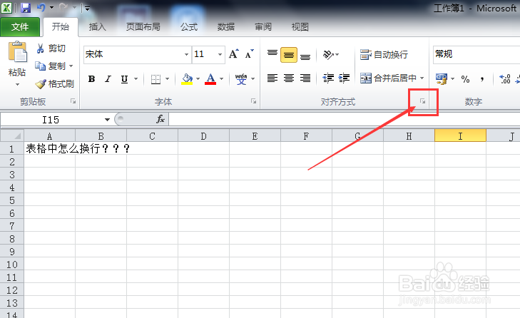520x318 pixels.
Task: Increase font size with large A icon
Action: pos(234,54)
